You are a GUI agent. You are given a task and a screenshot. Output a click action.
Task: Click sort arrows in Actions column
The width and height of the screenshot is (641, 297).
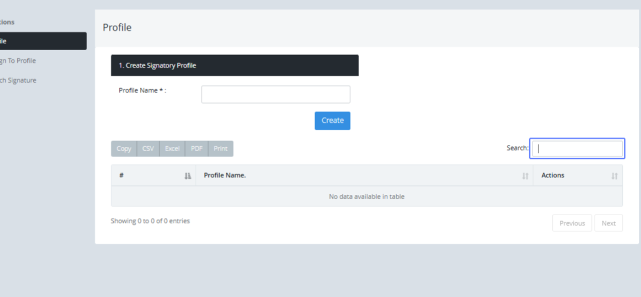click(x=614, y=176)
